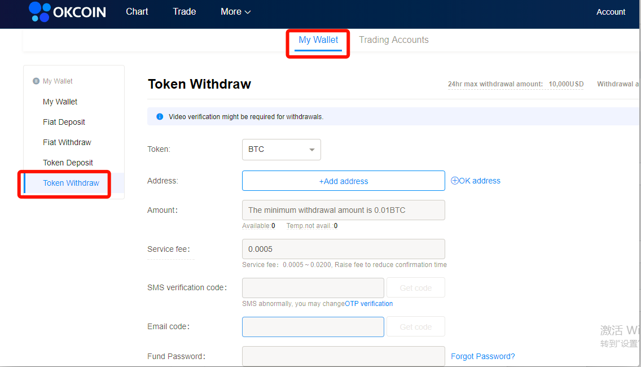
Task: Open the BTC token dropdown
Action: coord(281,149)
